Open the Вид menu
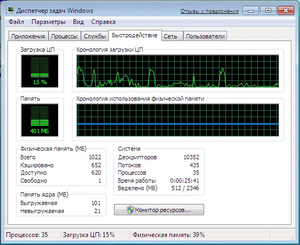The image size is (300, 245). click(78, 22)
